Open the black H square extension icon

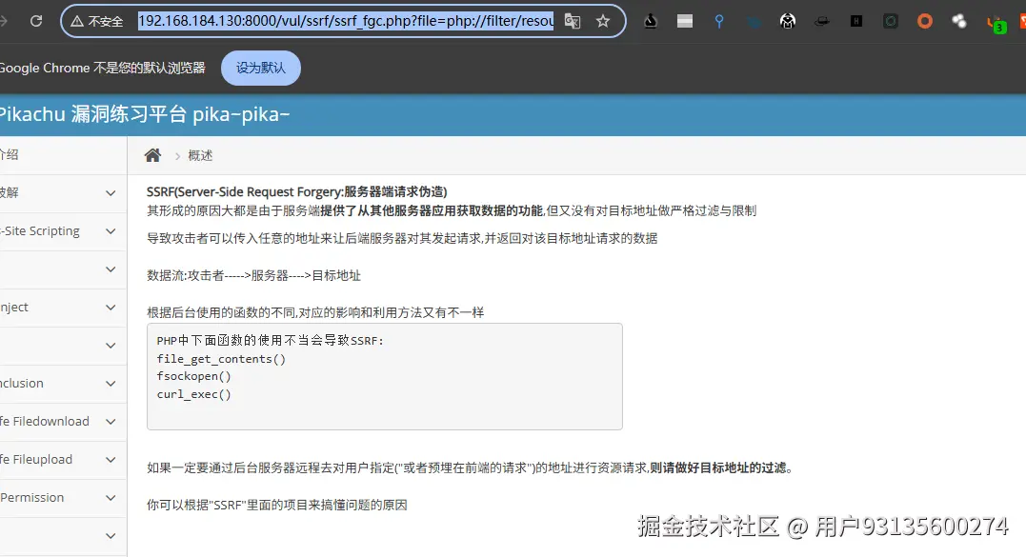tap(855, 22)
